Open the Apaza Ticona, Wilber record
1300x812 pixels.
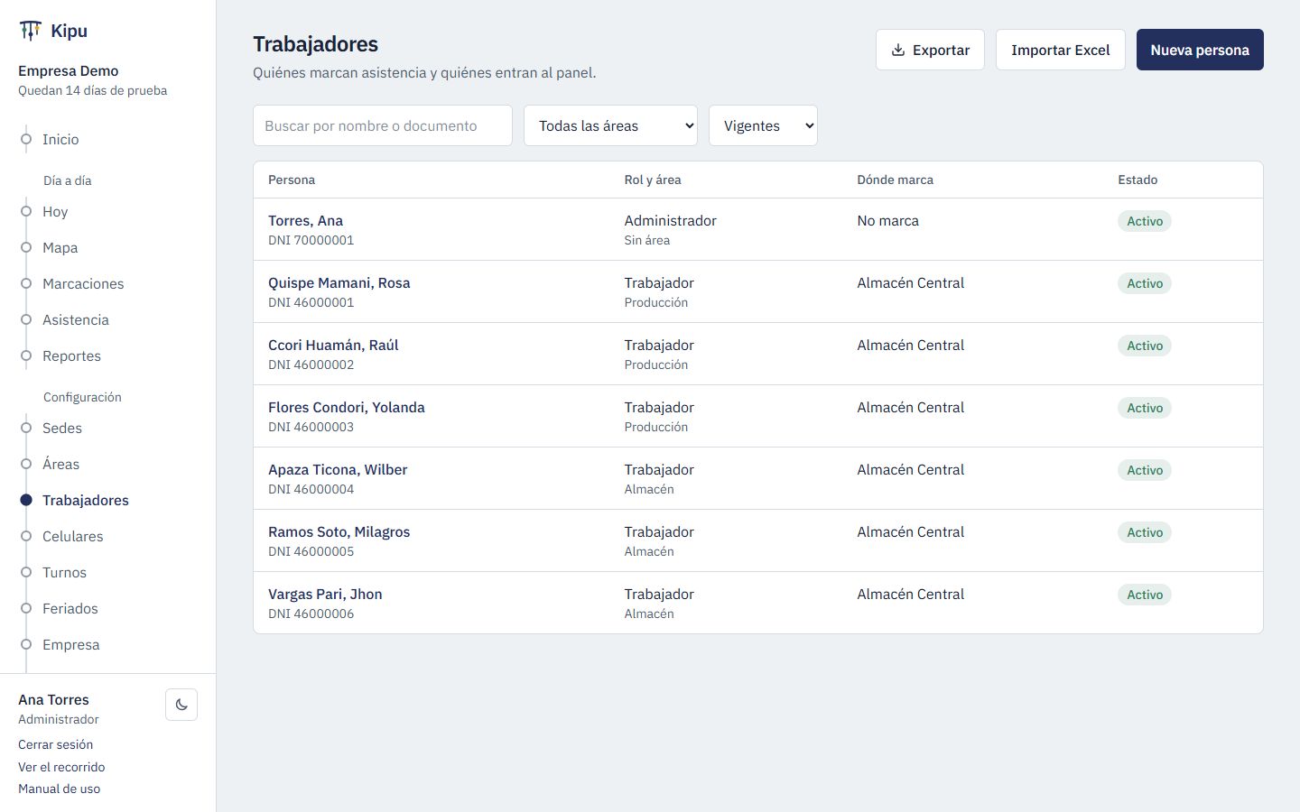tap(338, 469)
